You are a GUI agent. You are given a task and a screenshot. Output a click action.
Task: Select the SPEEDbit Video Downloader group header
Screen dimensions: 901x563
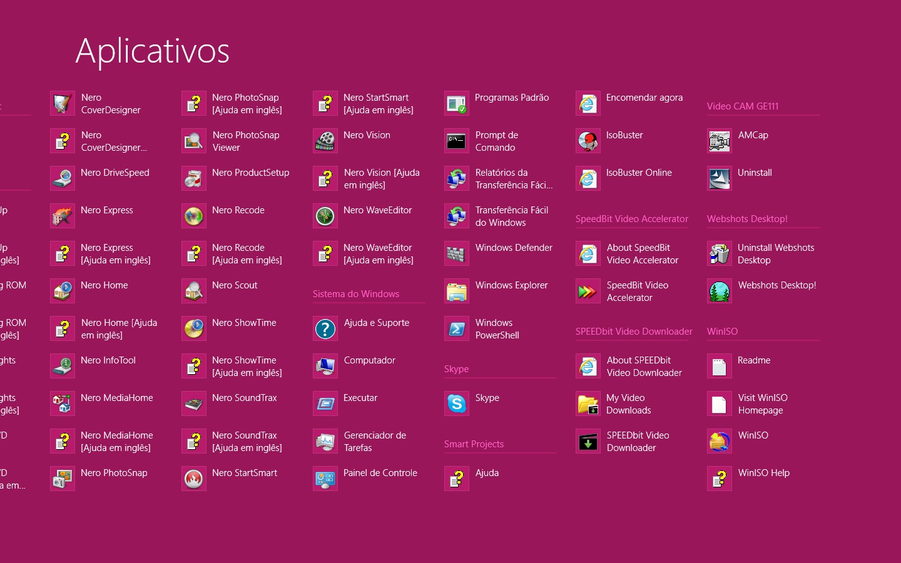[634, 332]
